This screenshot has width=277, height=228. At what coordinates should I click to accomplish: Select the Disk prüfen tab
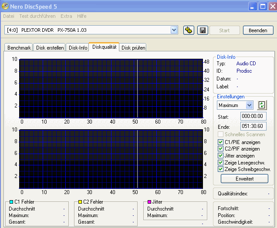point(133,48)
